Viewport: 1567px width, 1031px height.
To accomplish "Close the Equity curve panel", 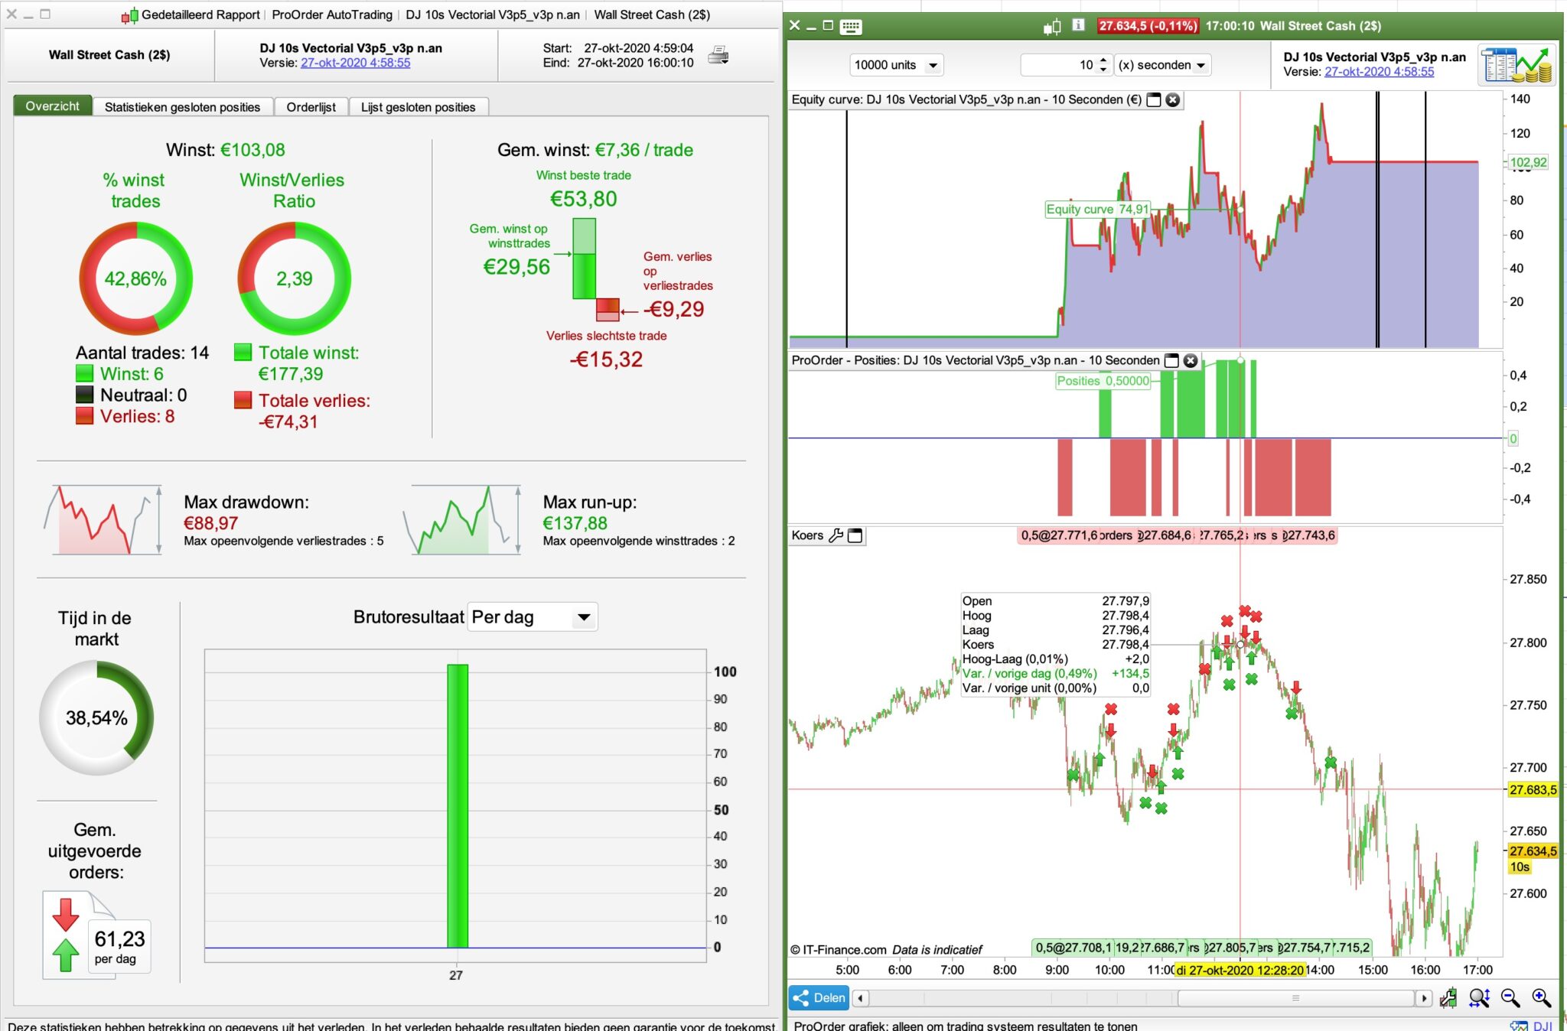I will 1172,99.
